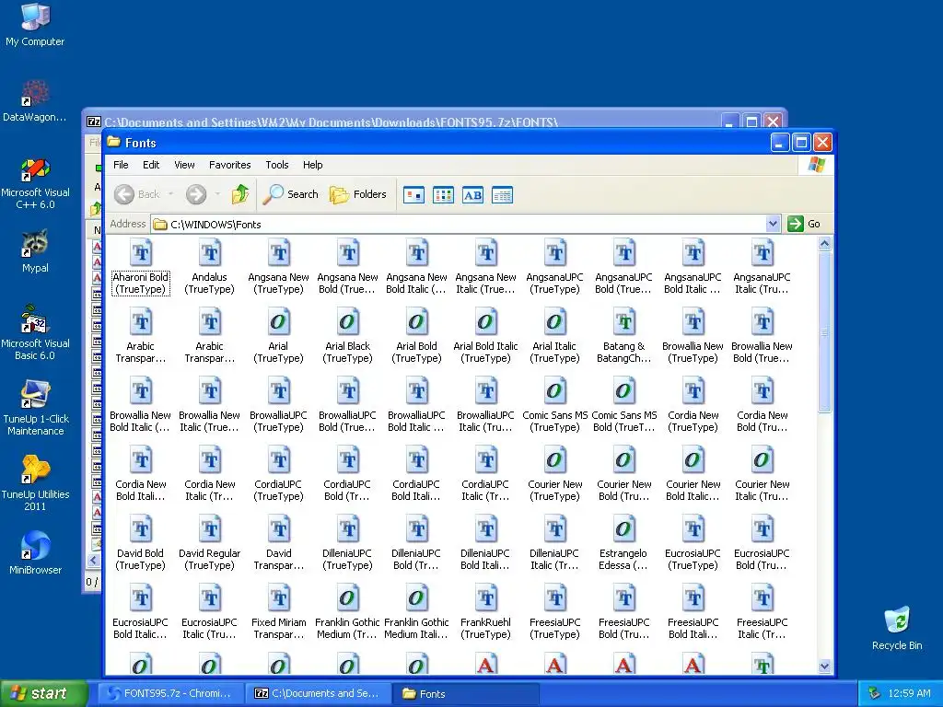Select AngsanaUPC (TrueType) font icon
Viewport: 943px width, 707px height.
point(554,253)
